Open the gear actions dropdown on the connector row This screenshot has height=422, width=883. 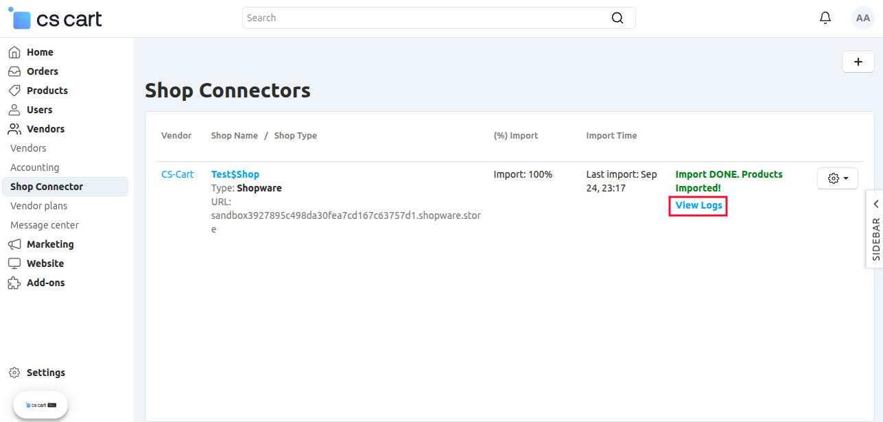click(x=837, y=178)
